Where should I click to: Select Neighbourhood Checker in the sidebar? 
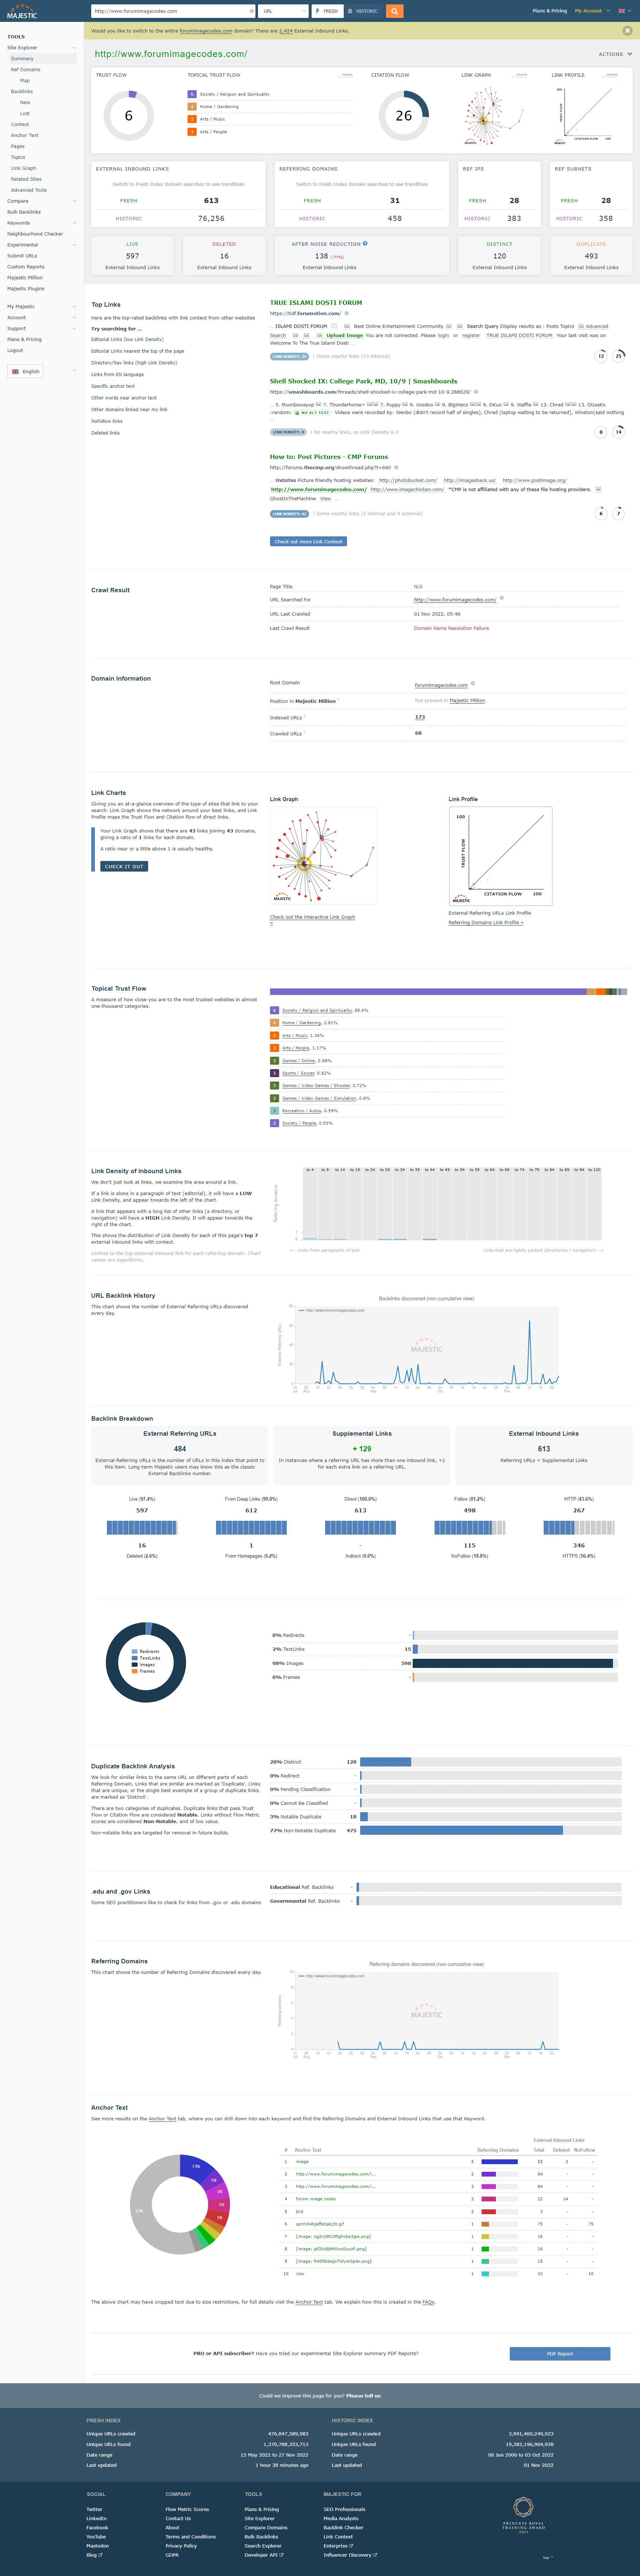coord(35,234)
